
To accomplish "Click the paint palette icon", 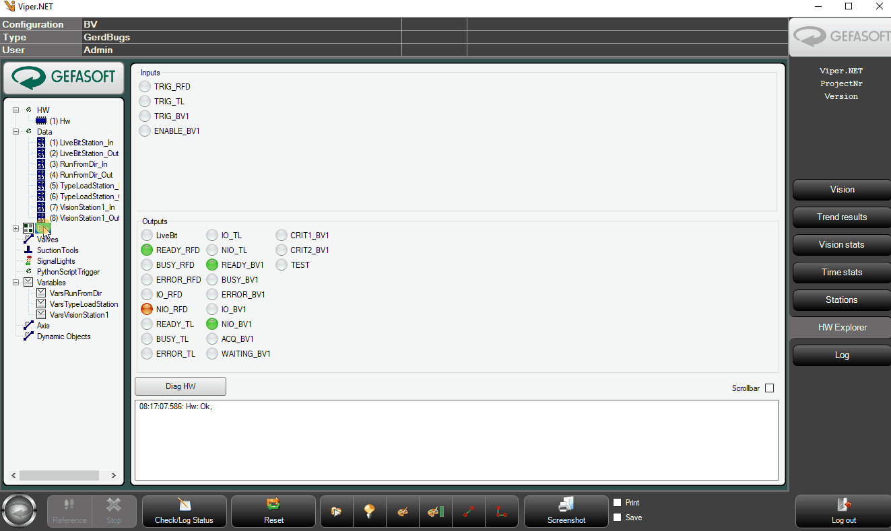I will point(403,511).
